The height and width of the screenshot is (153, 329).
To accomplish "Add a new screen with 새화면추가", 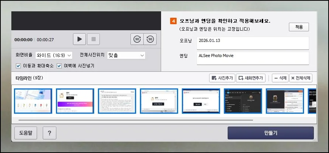I will tap(251, 78).
